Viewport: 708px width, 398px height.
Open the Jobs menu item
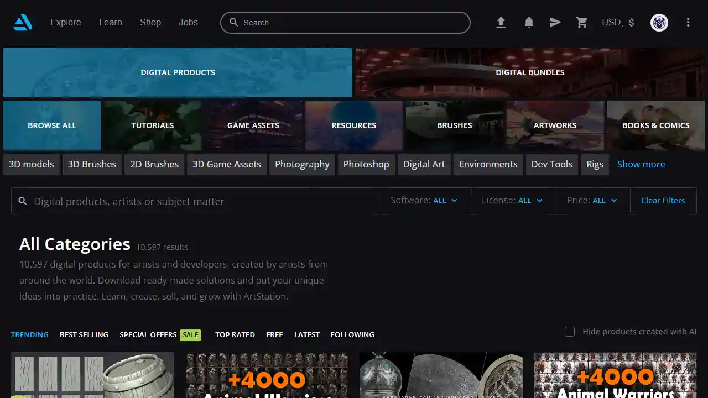(x=188, y=22)
